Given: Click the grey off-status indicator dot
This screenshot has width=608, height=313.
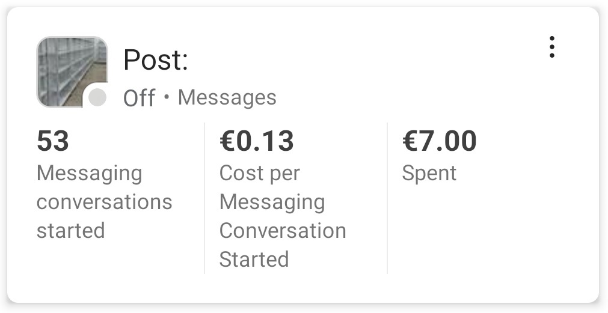Looking at the screenshot, I should coord(97,97).
